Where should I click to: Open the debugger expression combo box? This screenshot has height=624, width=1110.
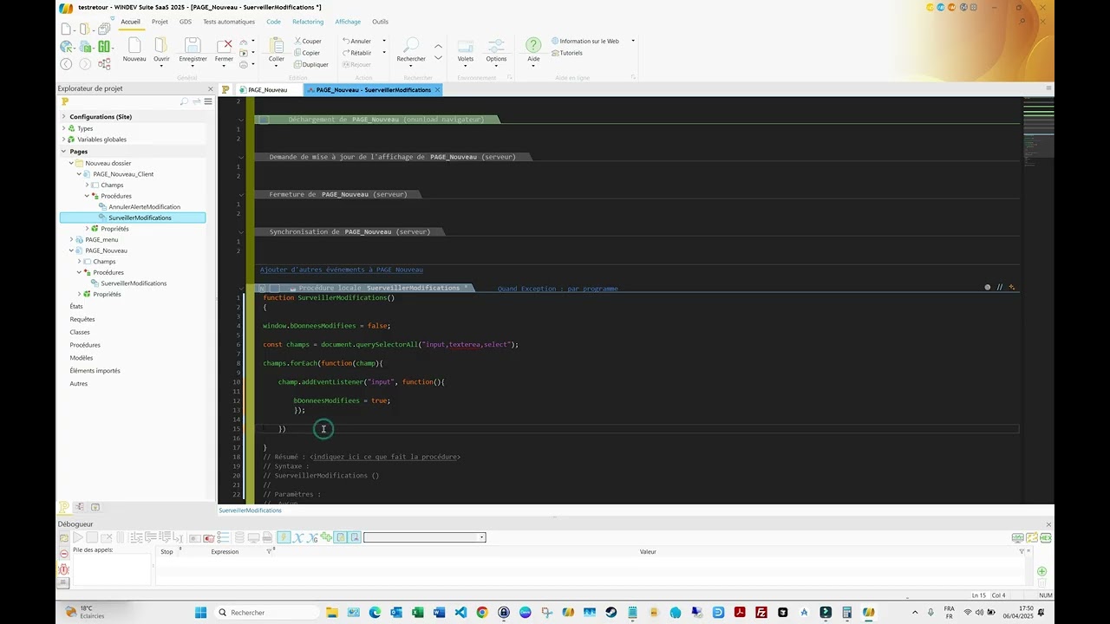tap(424, 537)
